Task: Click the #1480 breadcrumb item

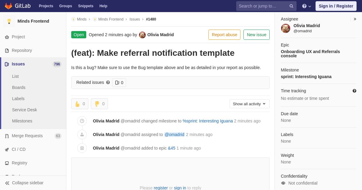Action: [x=151, y=19]
